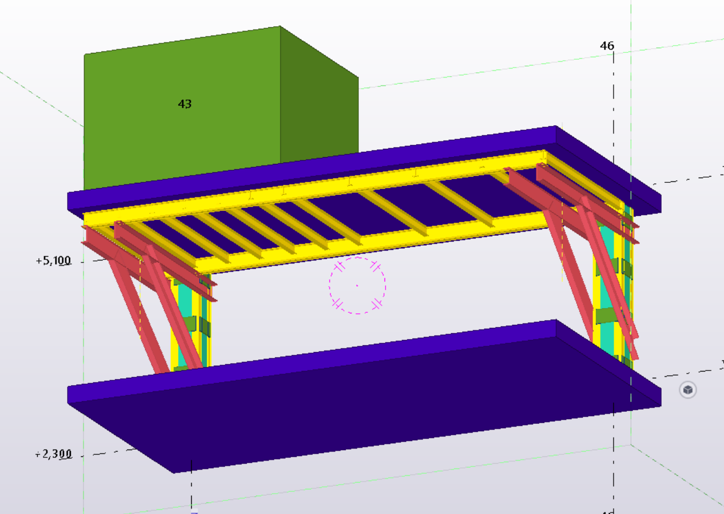Select the green block labeled 43
This screenshot has width=724, height=514.
(x=221, y=107)
